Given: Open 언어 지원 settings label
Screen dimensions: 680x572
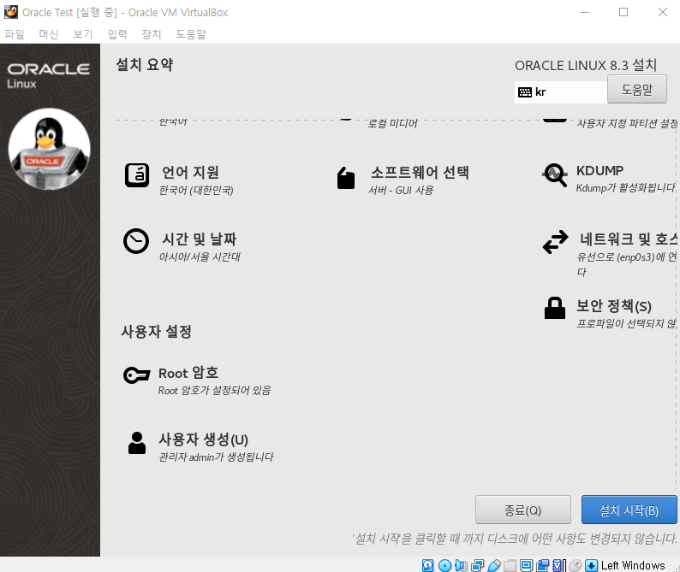Looking at the screenshot, I should [190, 173].
